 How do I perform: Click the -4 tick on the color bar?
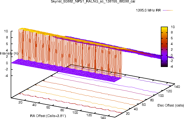pyautogui.click(x=171, y=66)
